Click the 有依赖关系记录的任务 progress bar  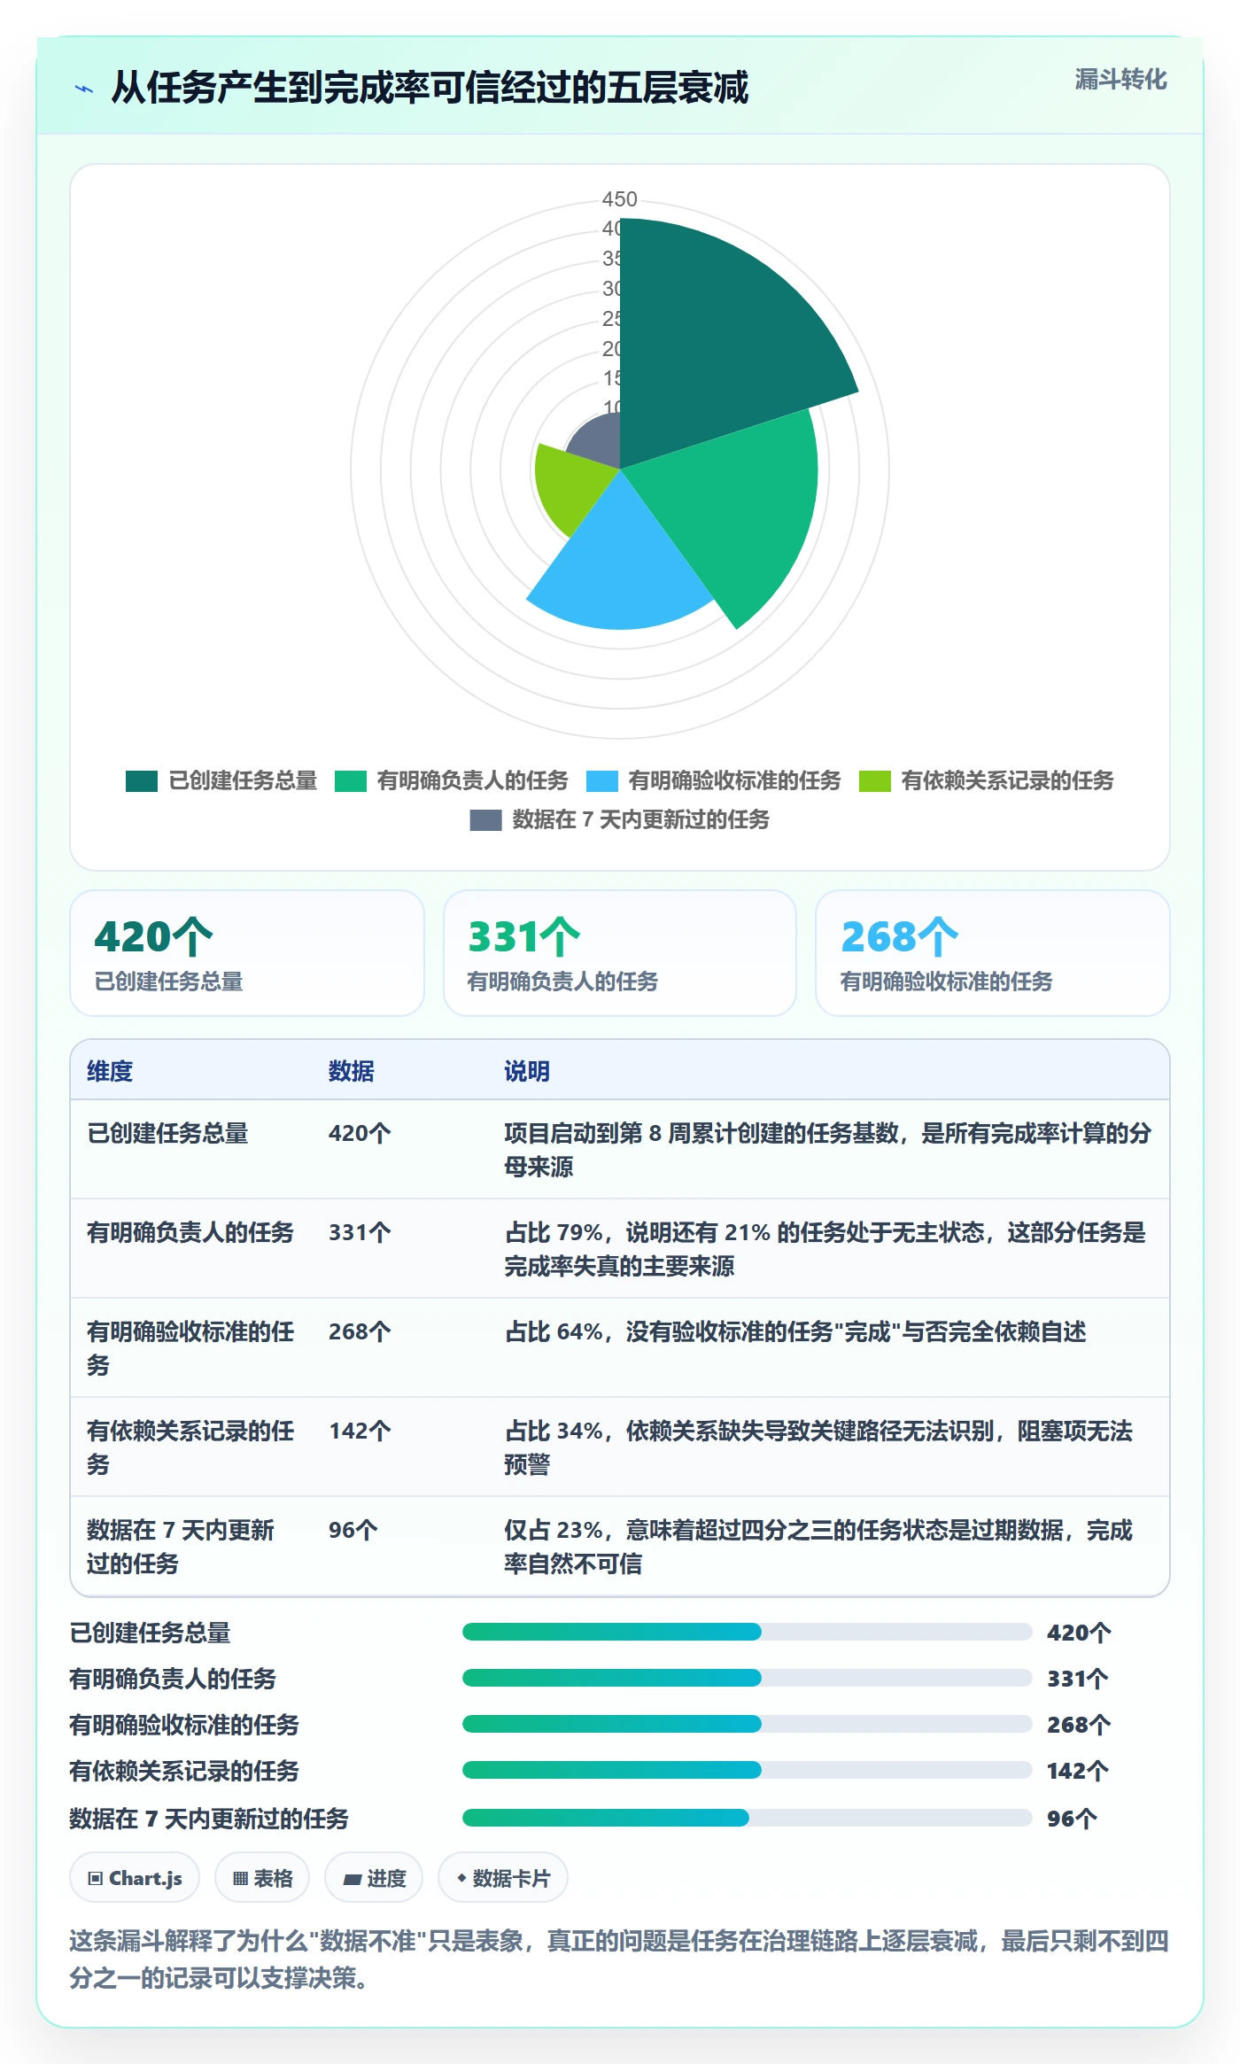(747, 1770)
